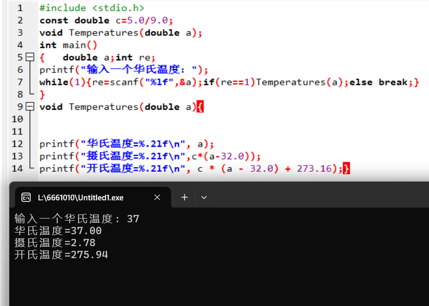This screenshot has height=306, width=429.
Task: Click the console icon on the terminal tab
Action: [x=27, y=197]
